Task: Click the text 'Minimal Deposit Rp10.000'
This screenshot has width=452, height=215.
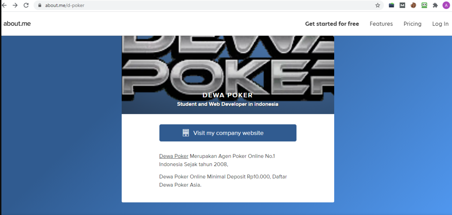Action: pyautogui.click(x=239, y=177)
